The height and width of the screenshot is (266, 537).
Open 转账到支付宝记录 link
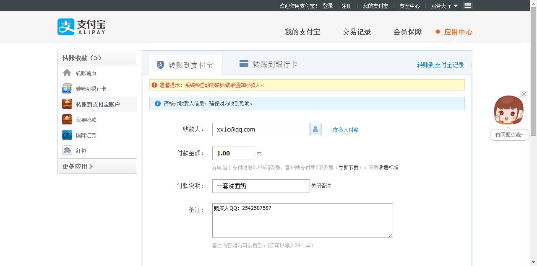(x=441, y=65)
